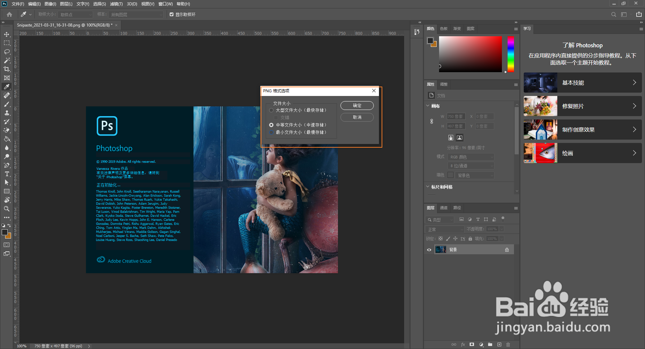
Task: Delete layer using trash icon
Action: tap(508, 344)
